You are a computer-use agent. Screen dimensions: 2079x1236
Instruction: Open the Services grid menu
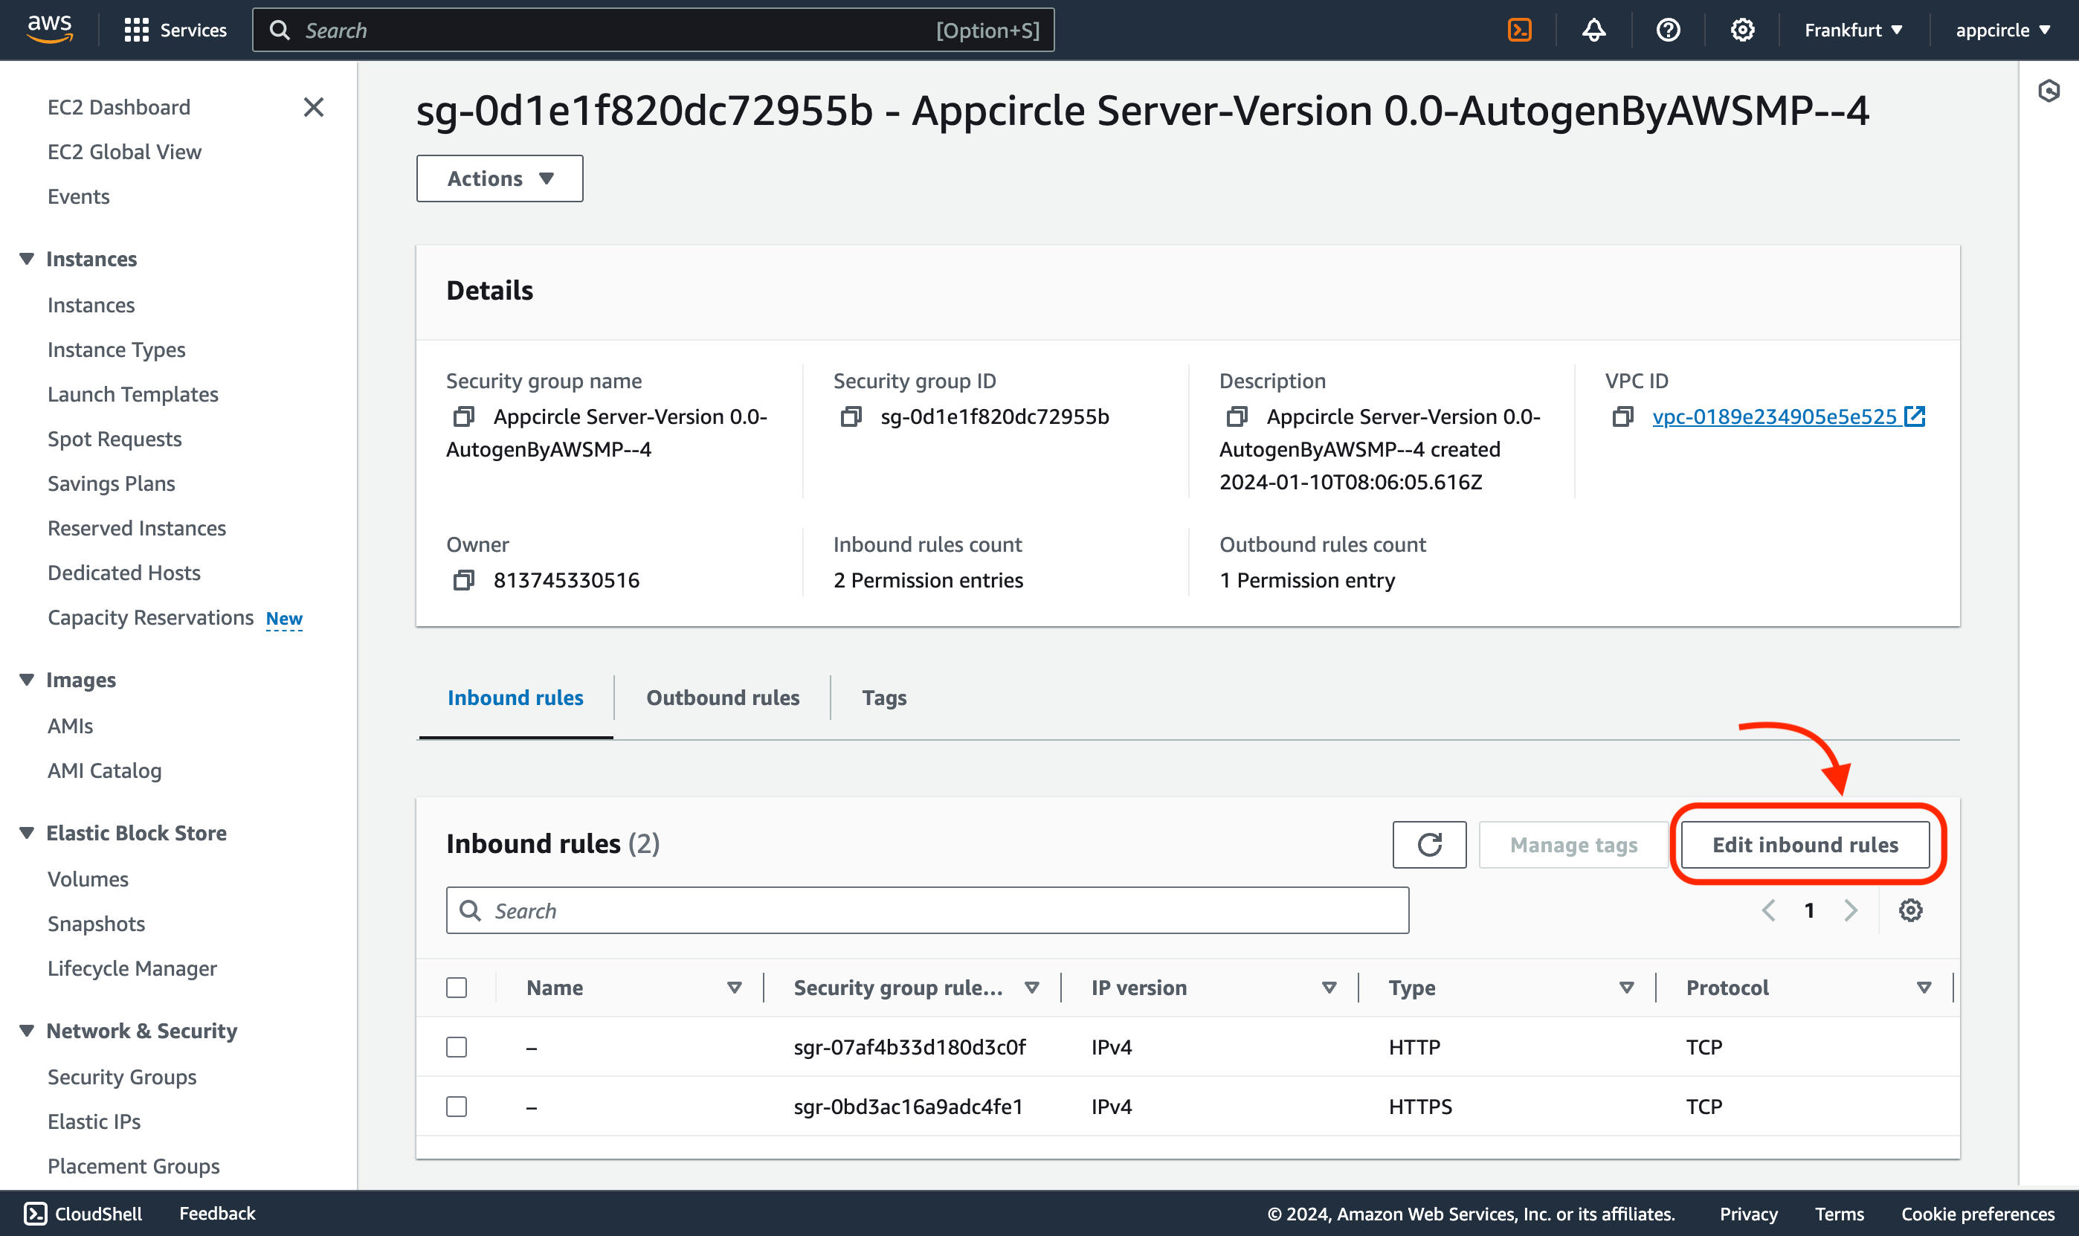[x=175, y=30]
